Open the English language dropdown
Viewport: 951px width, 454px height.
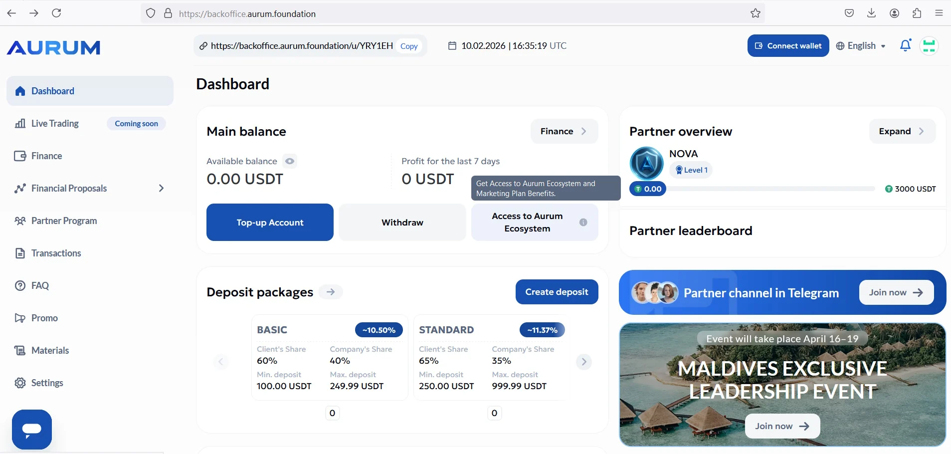pyautogui.click(x=861, y=46)
